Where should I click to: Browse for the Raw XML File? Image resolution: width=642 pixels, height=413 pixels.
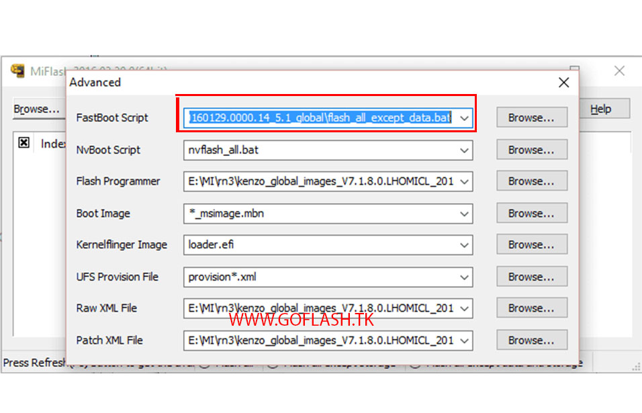click(531, 308)
